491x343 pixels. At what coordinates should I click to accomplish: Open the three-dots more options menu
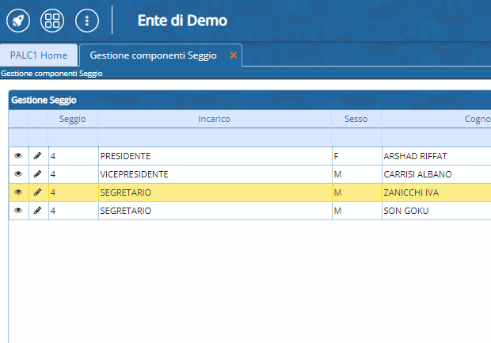[86, 20]
